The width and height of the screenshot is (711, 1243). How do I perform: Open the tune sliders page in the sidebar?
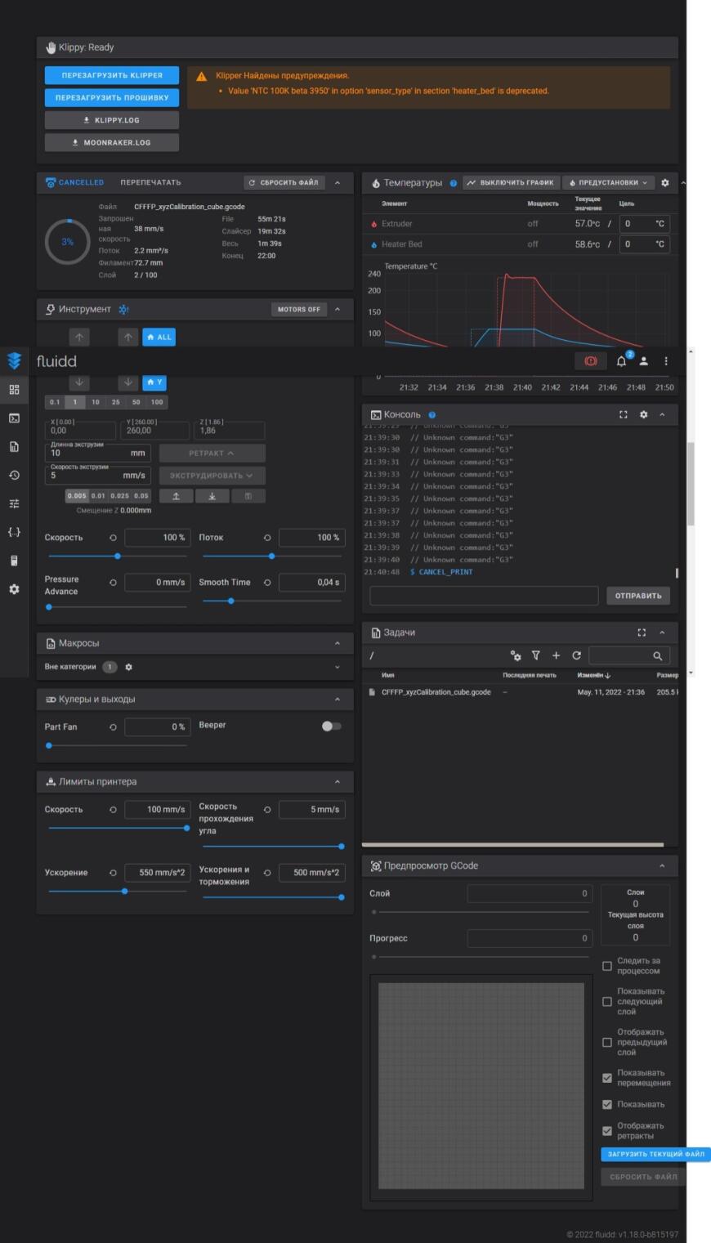pos(14,503)
